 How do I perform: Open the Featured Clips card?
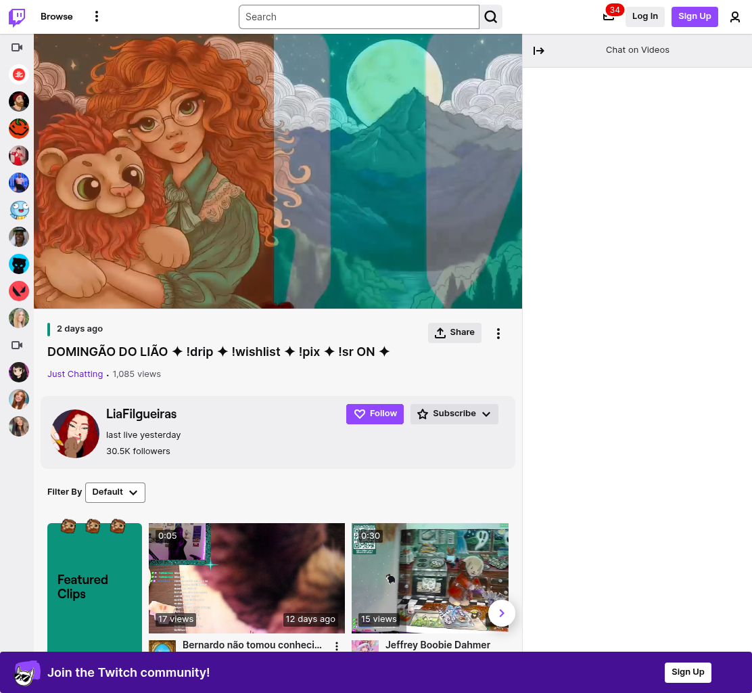(95, 587)
